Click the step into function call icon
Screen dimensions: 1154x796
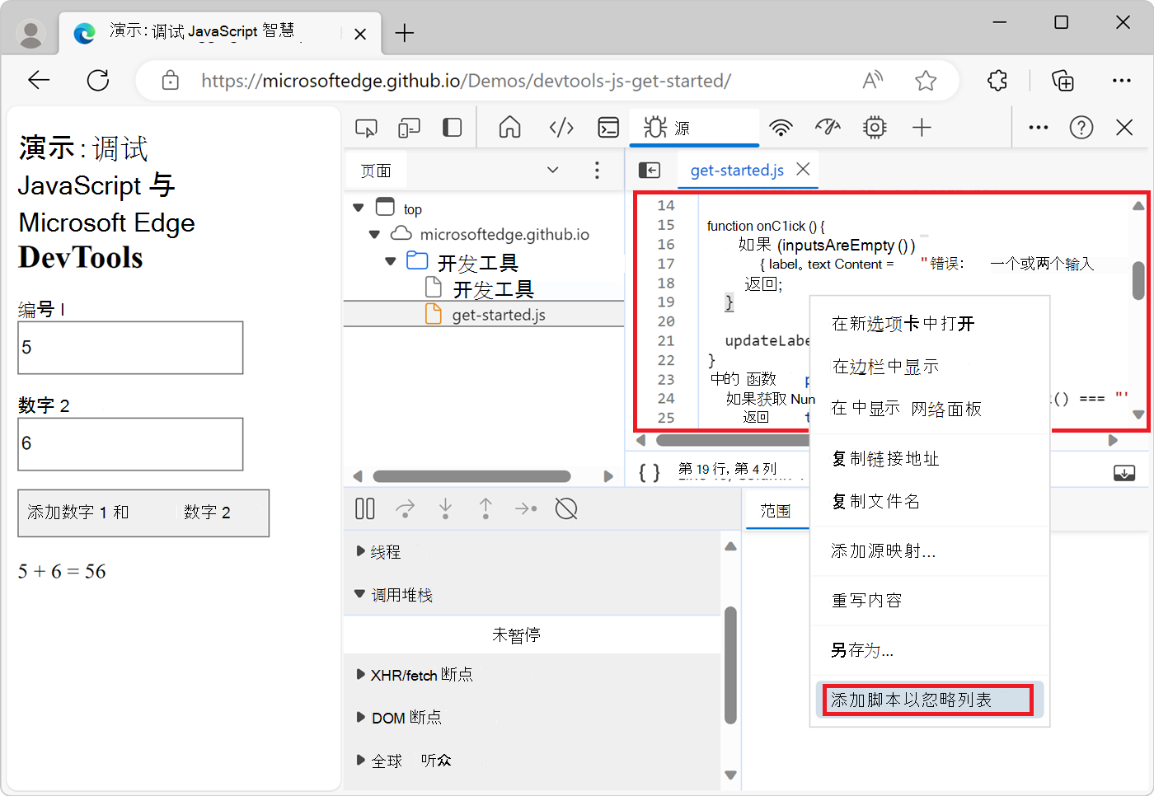445,508
